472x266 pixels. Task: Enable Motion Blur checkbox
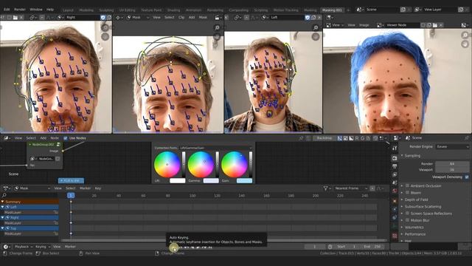click(407, 220)
